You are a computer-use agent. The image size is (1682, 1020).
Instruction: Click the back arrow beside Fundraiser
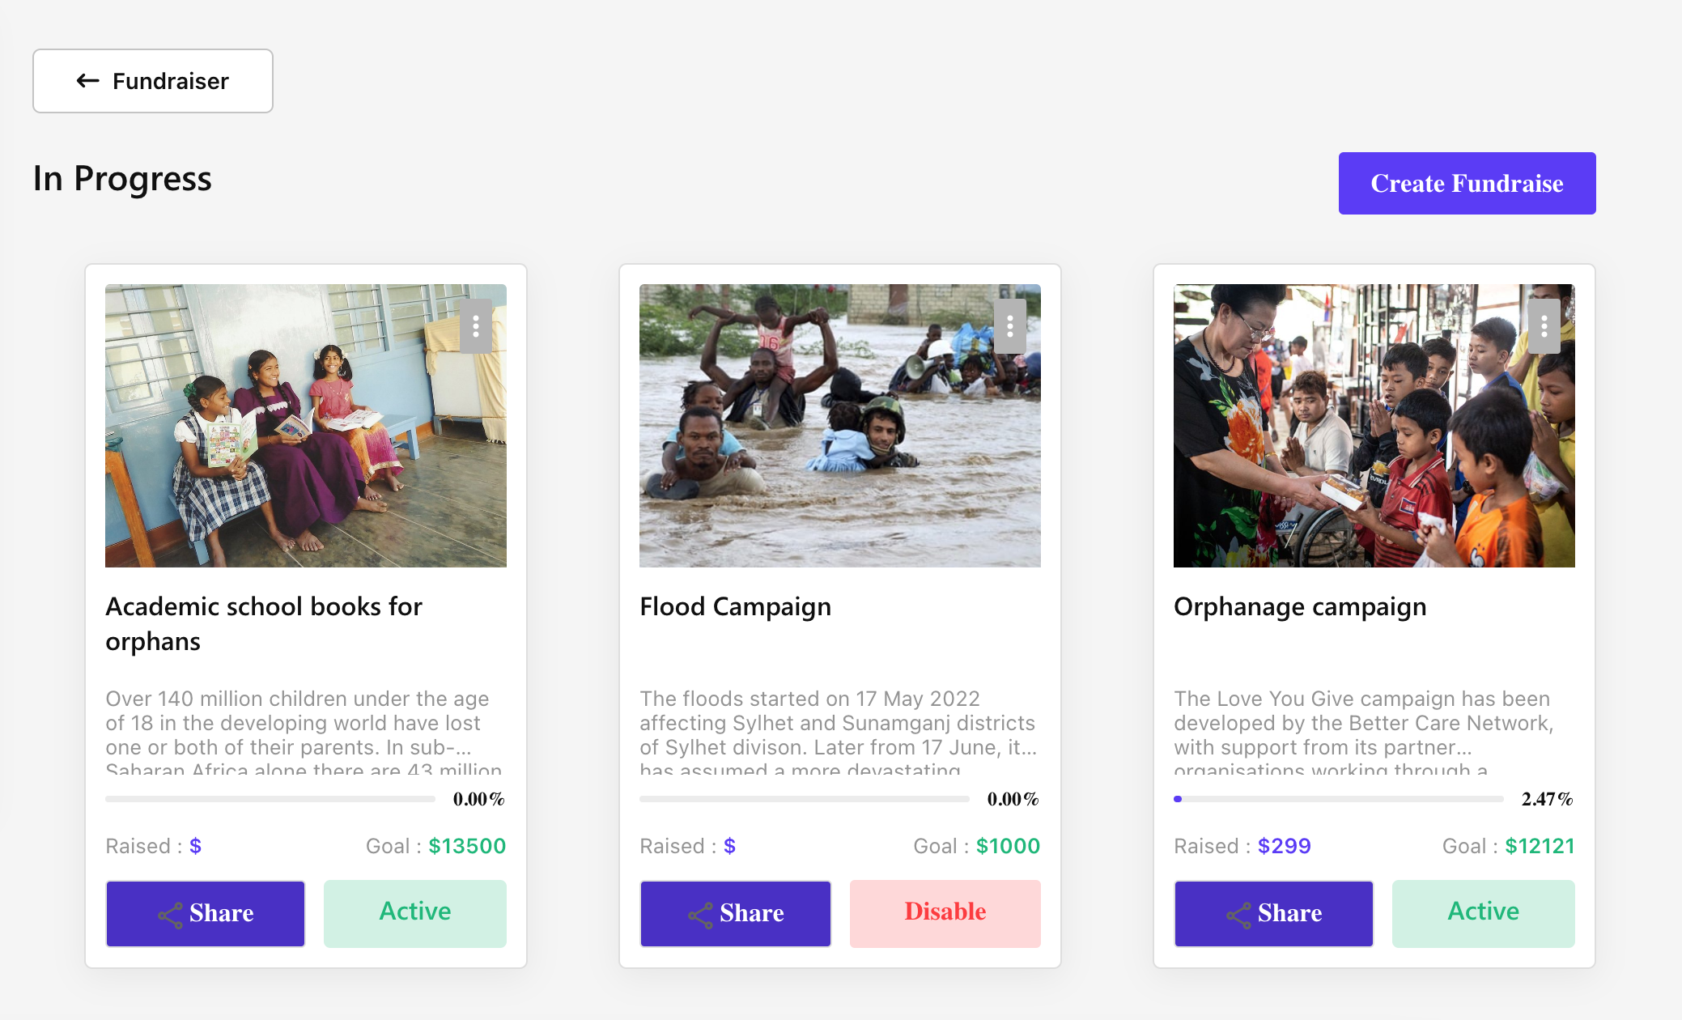pos(87,81)
